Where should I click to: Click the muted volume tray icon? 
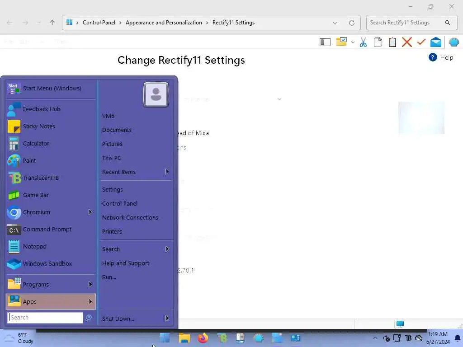(386, 338)
